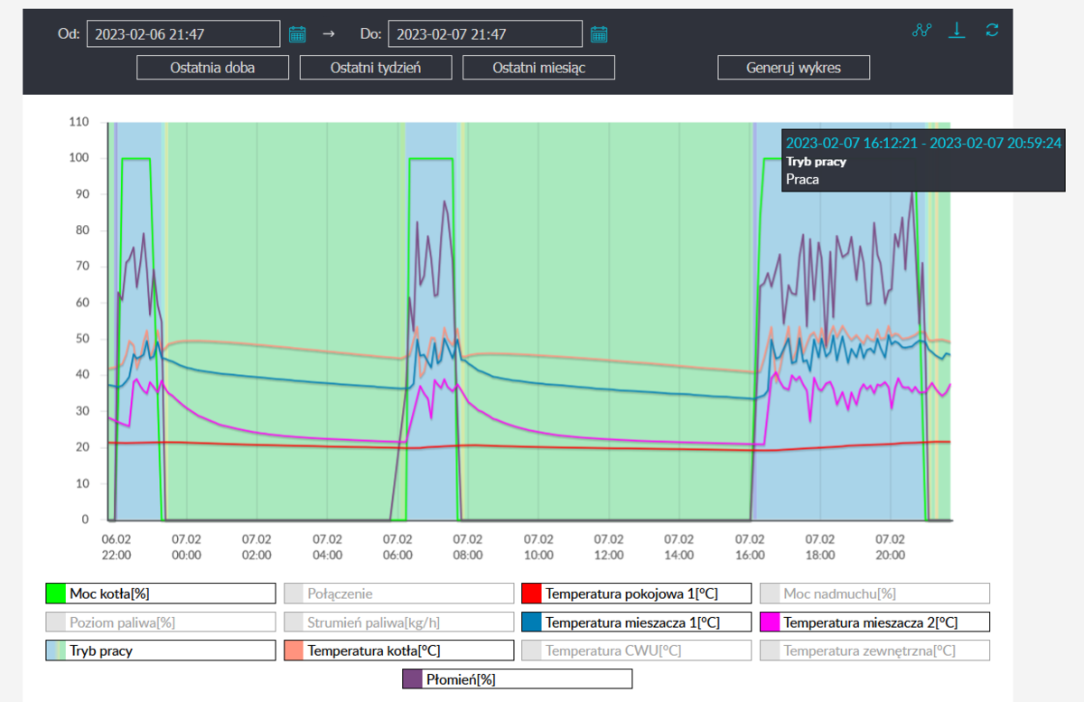Hide the 'Płomień[%]' series

[517, 679]
